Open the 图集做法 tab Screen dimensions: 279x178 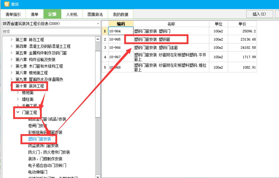coord(95,14)
